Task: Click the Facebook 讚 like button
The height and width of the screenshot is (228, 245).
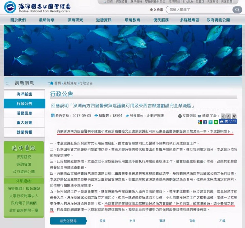Action: pyautogui.click(x=228, y=122)
